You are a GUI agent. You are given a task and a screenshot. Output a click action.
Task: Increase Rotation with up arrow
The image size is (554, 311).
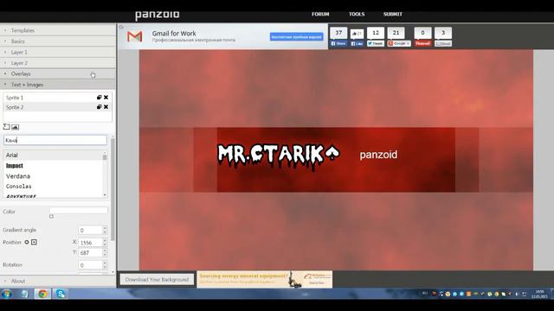(x=105, y=263)
